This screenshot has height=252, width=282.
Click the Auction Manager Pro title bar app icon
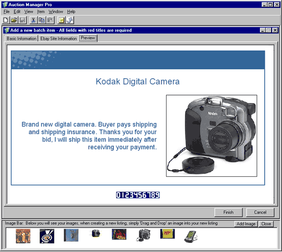click(5, 5)
